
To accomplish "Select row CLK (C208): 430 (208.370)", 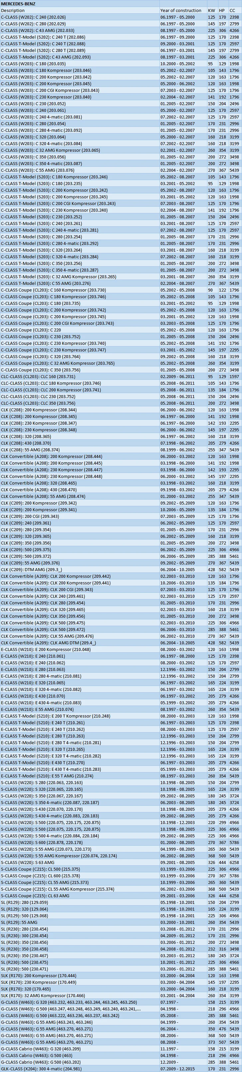I will pos(121,443).
